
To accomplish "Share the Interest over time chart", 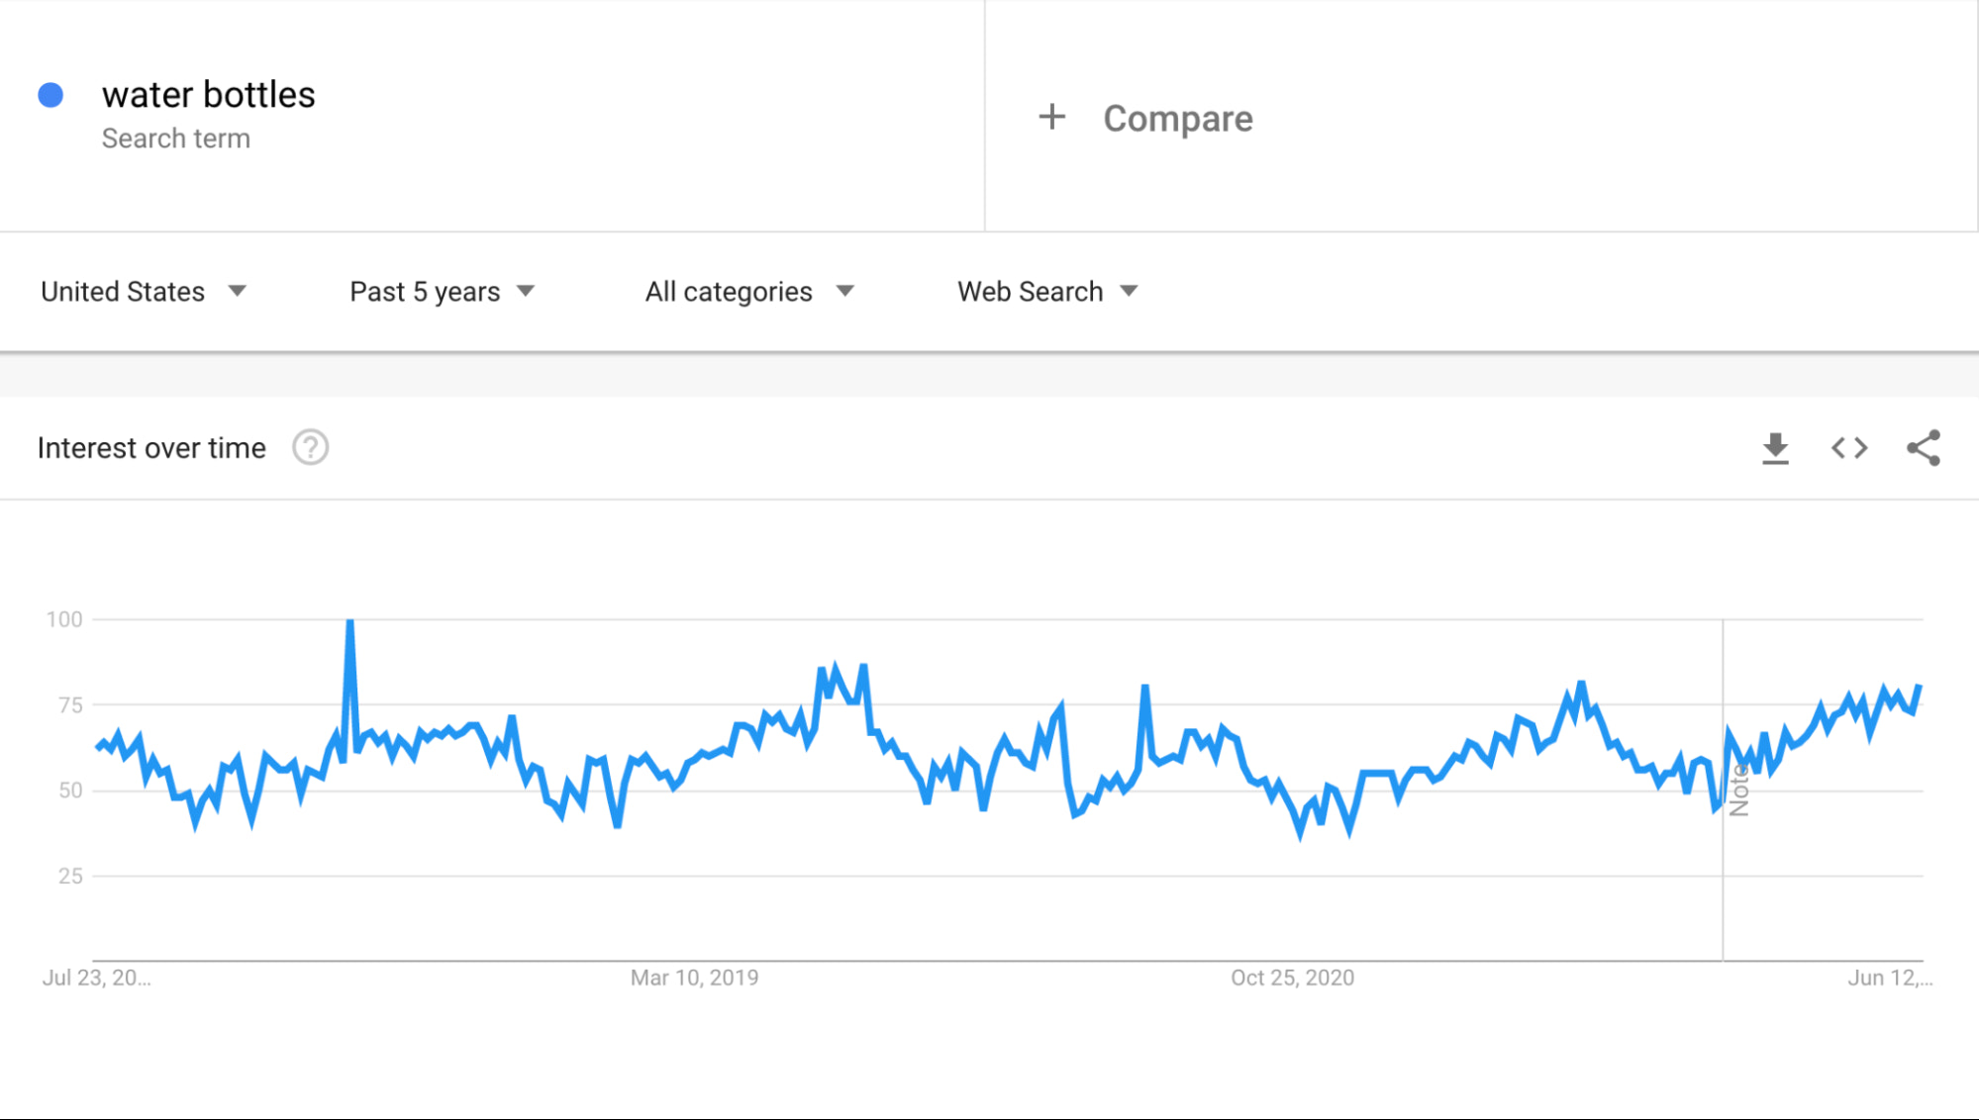I will coord(1923,448).
